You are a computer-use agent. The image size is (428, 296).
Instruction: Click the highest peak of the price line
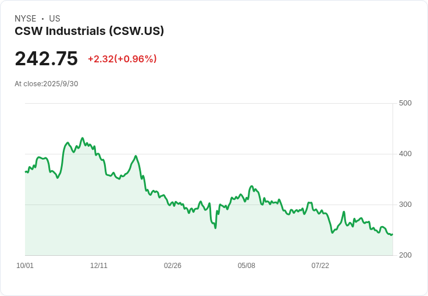(x=83, y=138)
